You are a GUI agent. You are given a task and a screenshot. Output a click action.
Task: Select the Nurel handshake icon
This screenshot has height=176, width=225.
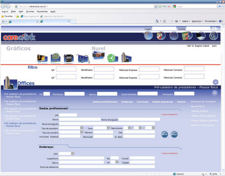pyautogui.click(x=99, y=56)
